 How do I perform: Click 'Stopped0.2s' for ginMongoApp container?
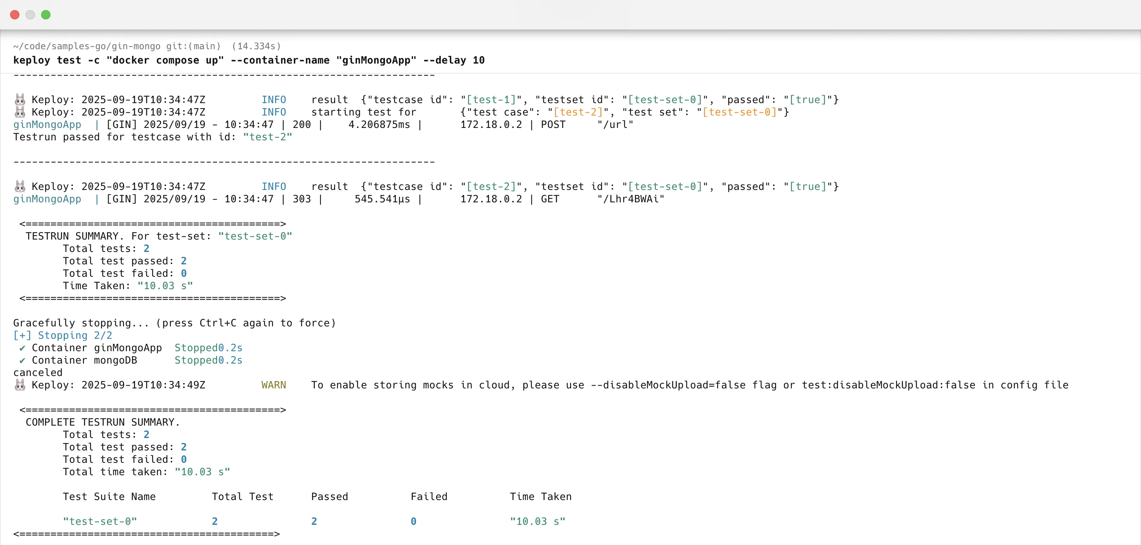coord(209,347)
